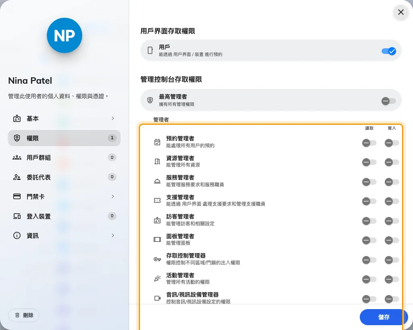
Task: Click the 管理控制台存取權限 heading
Action: pyautogui.click(x=171, y=79)
